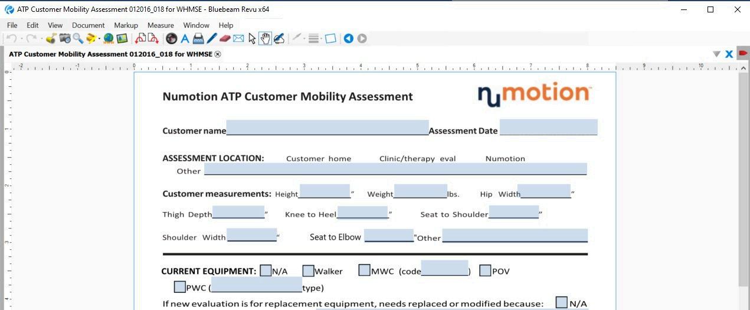
Task: Select the red Eraser tool
Action: click(225, 38)
